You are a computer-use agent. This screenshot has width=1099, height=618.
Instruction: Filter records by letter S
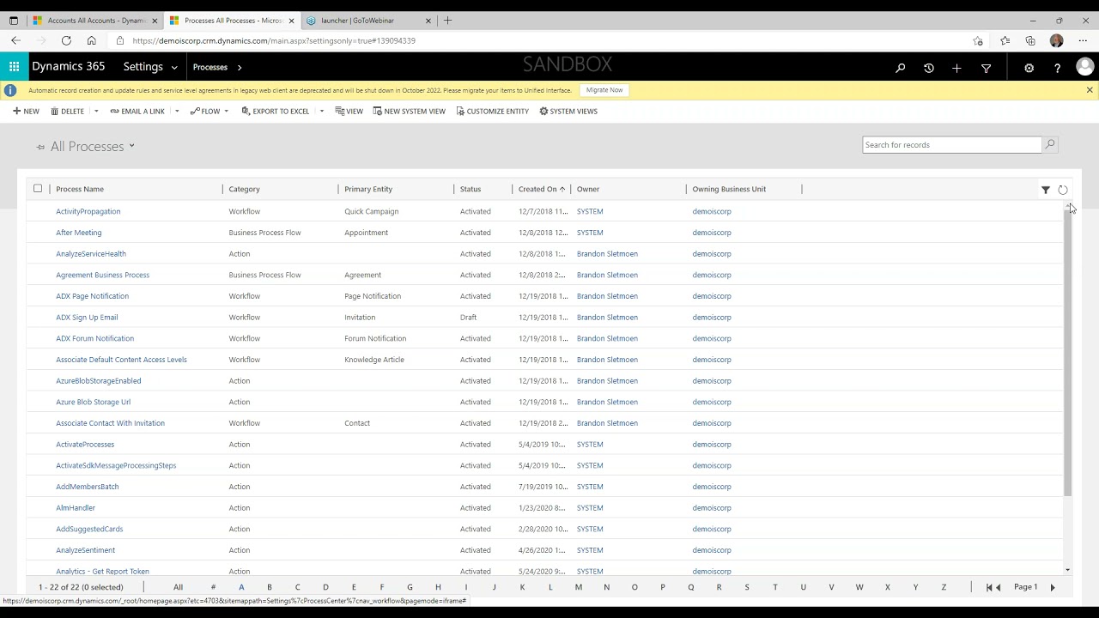point(747,587)
